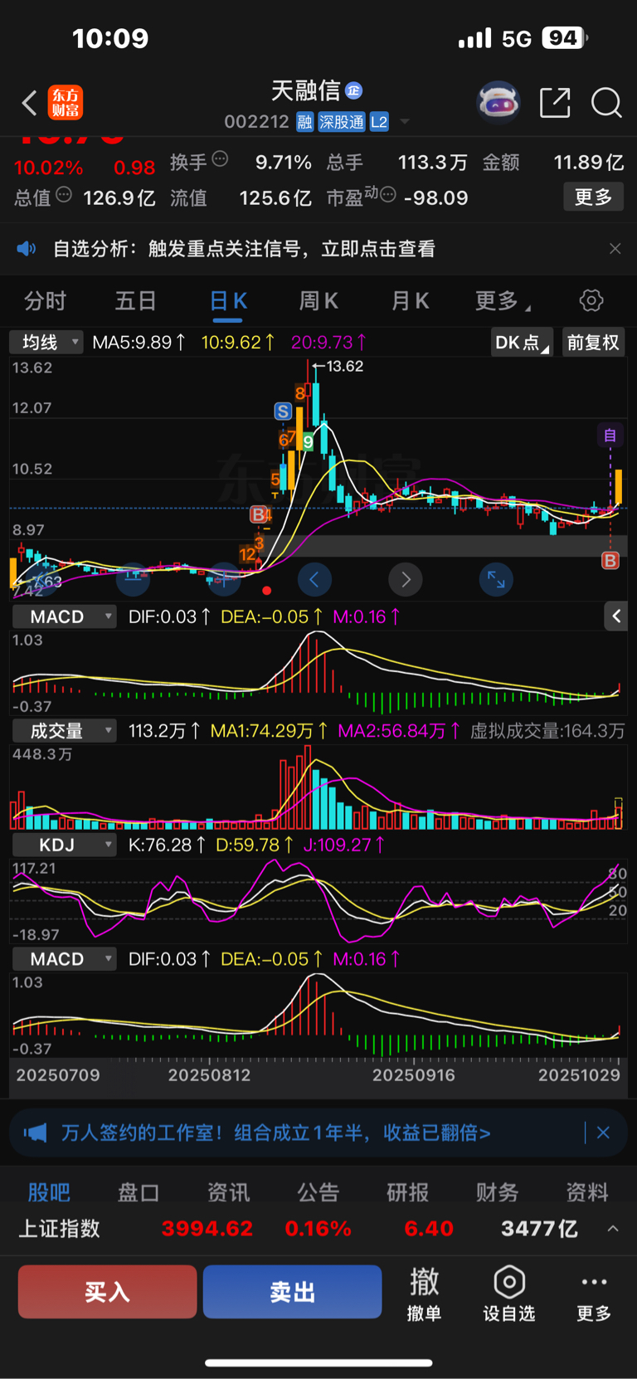
Task: Tap the info icon beside 总值
Action: click(64, 195)
